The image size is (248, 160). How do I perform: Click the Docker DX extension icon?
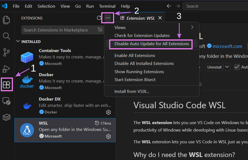coord(27,106)
